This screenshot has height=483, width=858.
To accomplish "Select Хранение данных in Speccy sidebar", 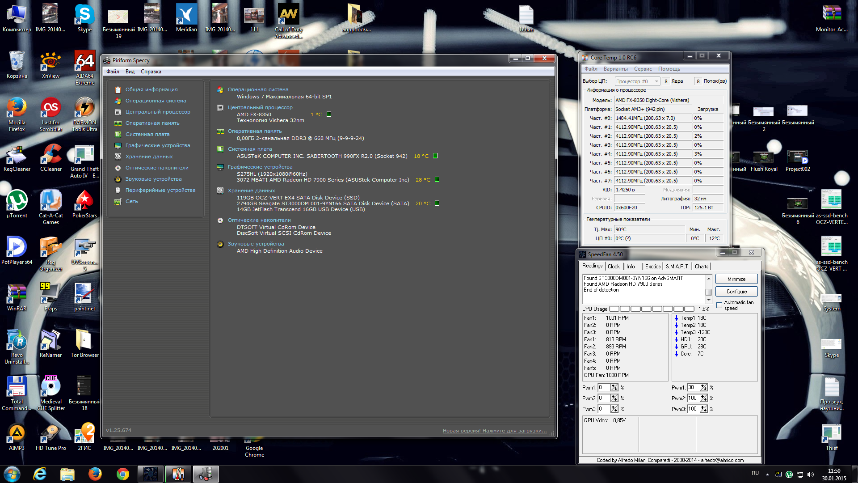I will pyautogui.click(x=149, y=157).
